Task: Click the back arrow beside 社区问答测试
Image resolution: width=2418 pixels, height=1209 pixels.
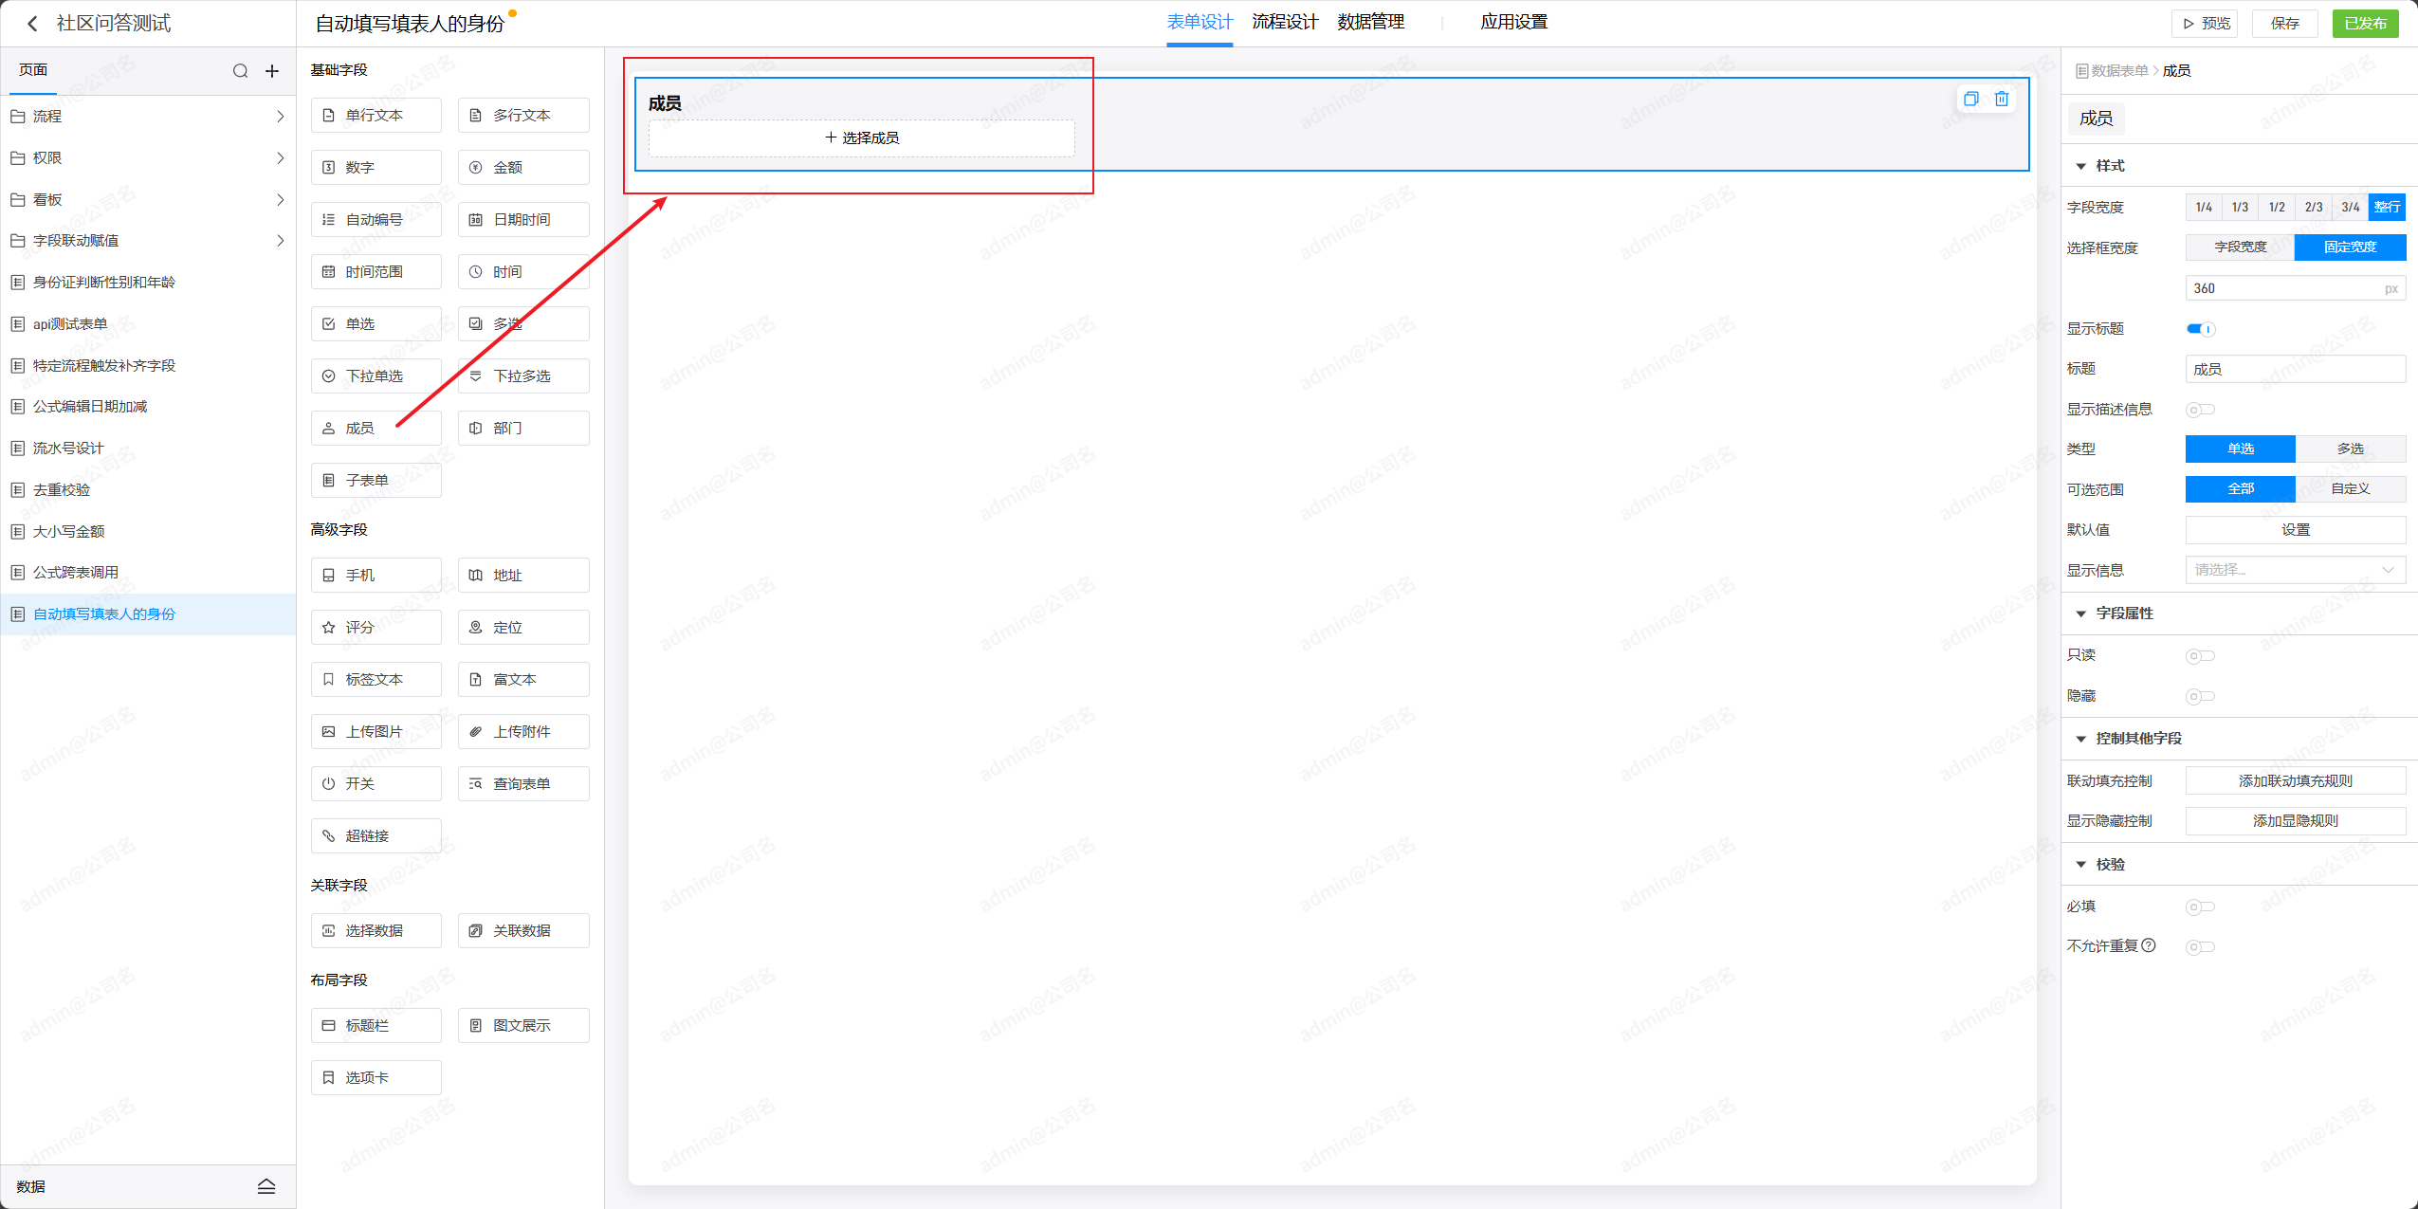Action: [32, 24]
